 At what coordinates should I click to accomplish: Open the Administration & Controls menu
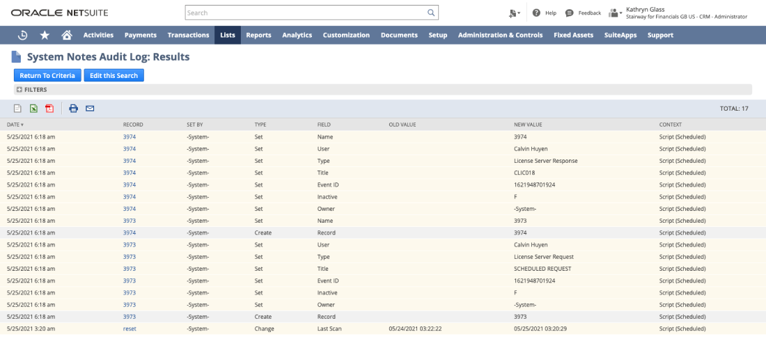pos(500,35)
